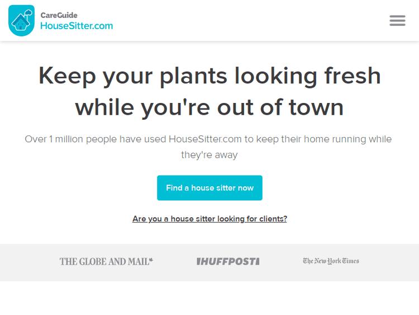Click the HouseSitter shield house logo icon
Image resolution: width=419 pixels, height=315 pixels.
point(21,21)
